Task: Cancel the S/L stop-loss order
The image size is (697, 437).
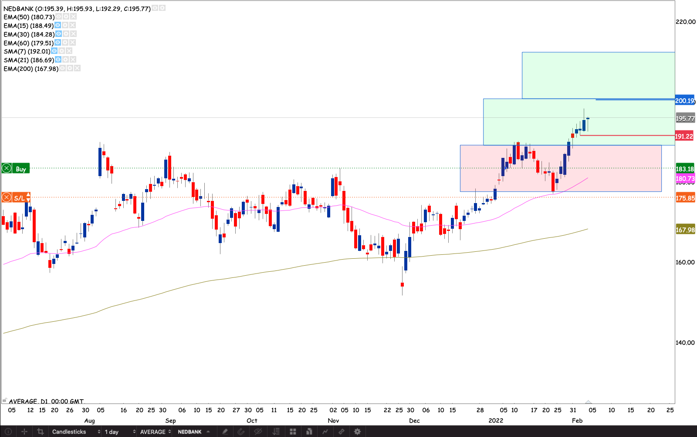Action: pyautogui.click(x=7, y=198)
